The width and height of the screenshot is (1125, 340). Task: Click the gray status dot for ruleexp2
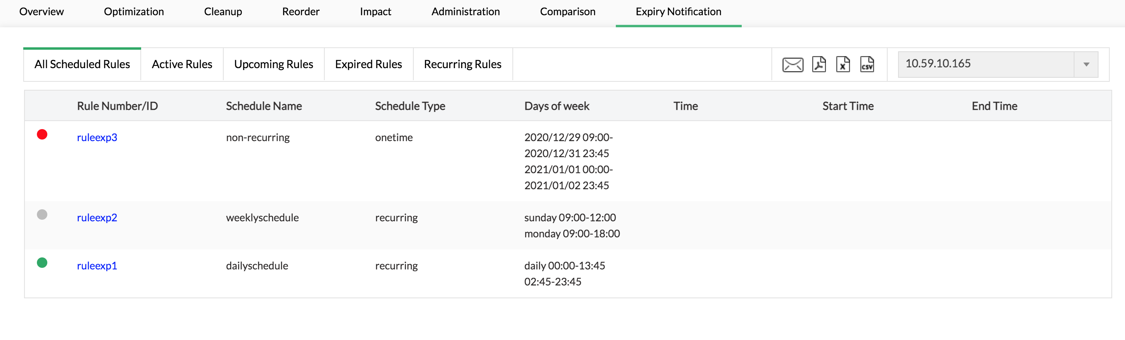click(42, 215)
